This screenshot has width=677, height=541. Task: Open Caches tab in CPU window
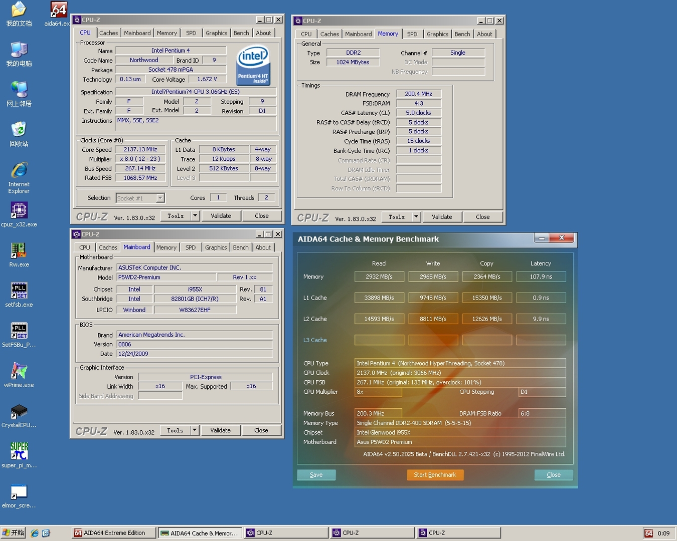pos(108,33)
